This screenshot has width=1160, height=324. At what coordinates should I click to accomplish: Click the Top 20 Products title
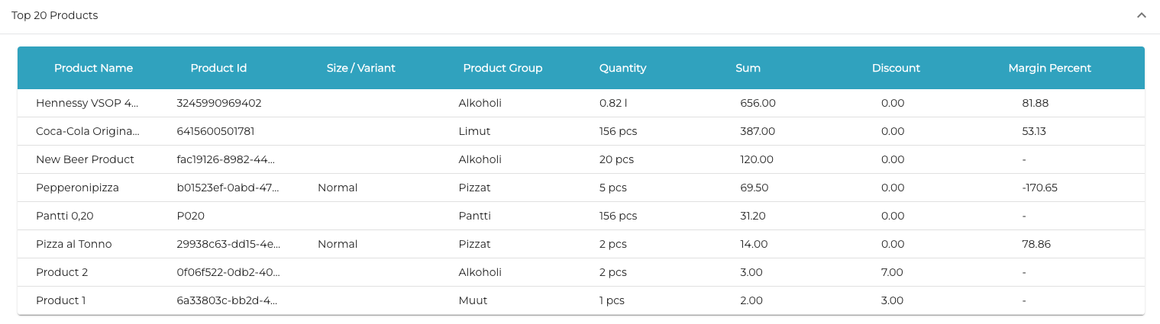(x=54, y=15)
